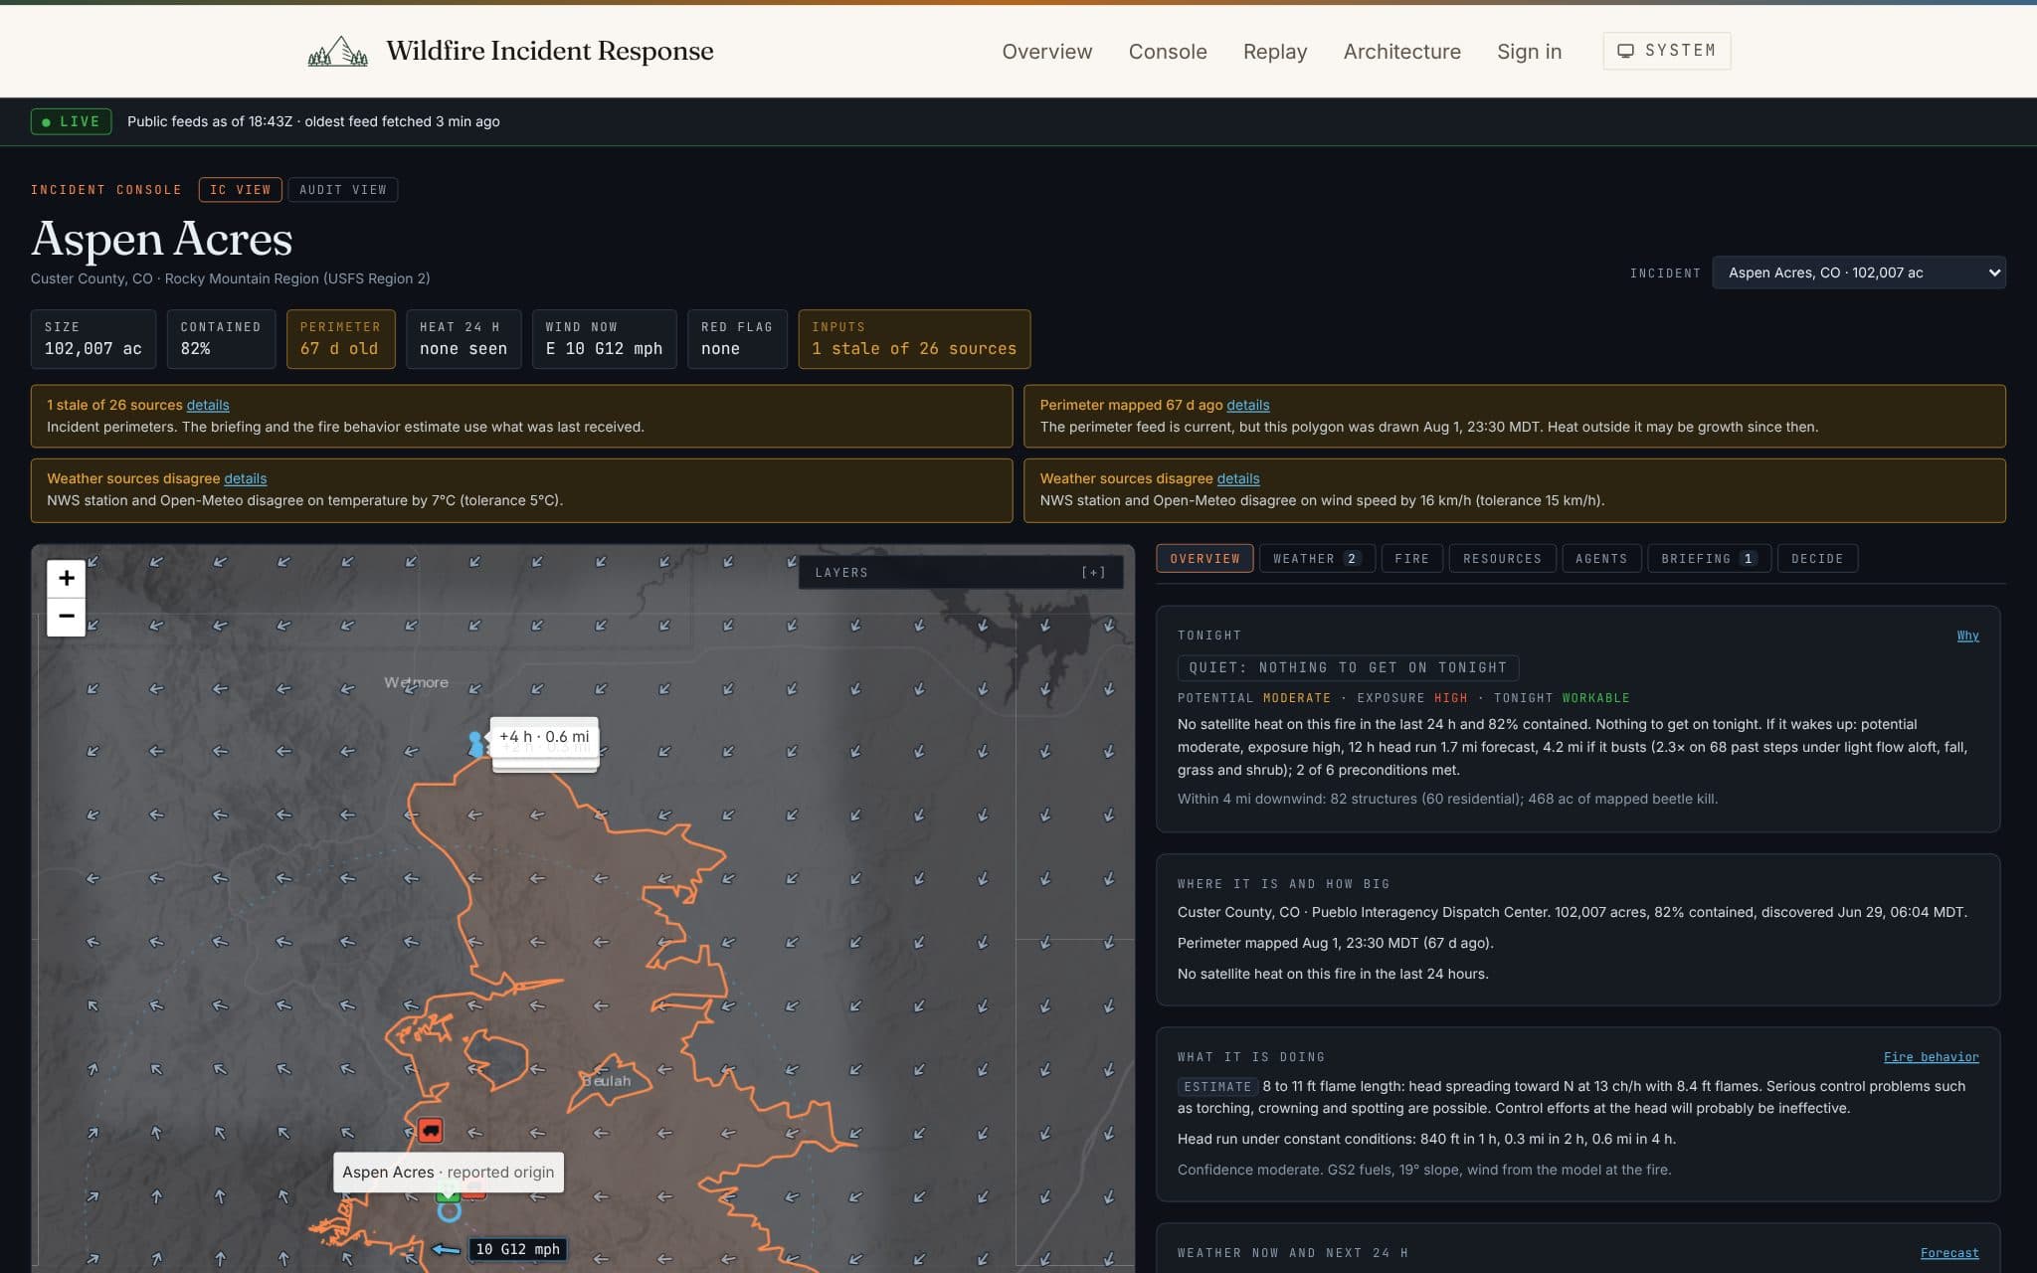Image resolution: width=2037 pixels, height=1273 pixels.
Task: Zoom out on the map
Action: click(x=67, y=617)
